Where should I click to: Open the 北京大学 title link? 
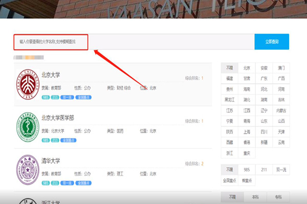pos(51,75)
